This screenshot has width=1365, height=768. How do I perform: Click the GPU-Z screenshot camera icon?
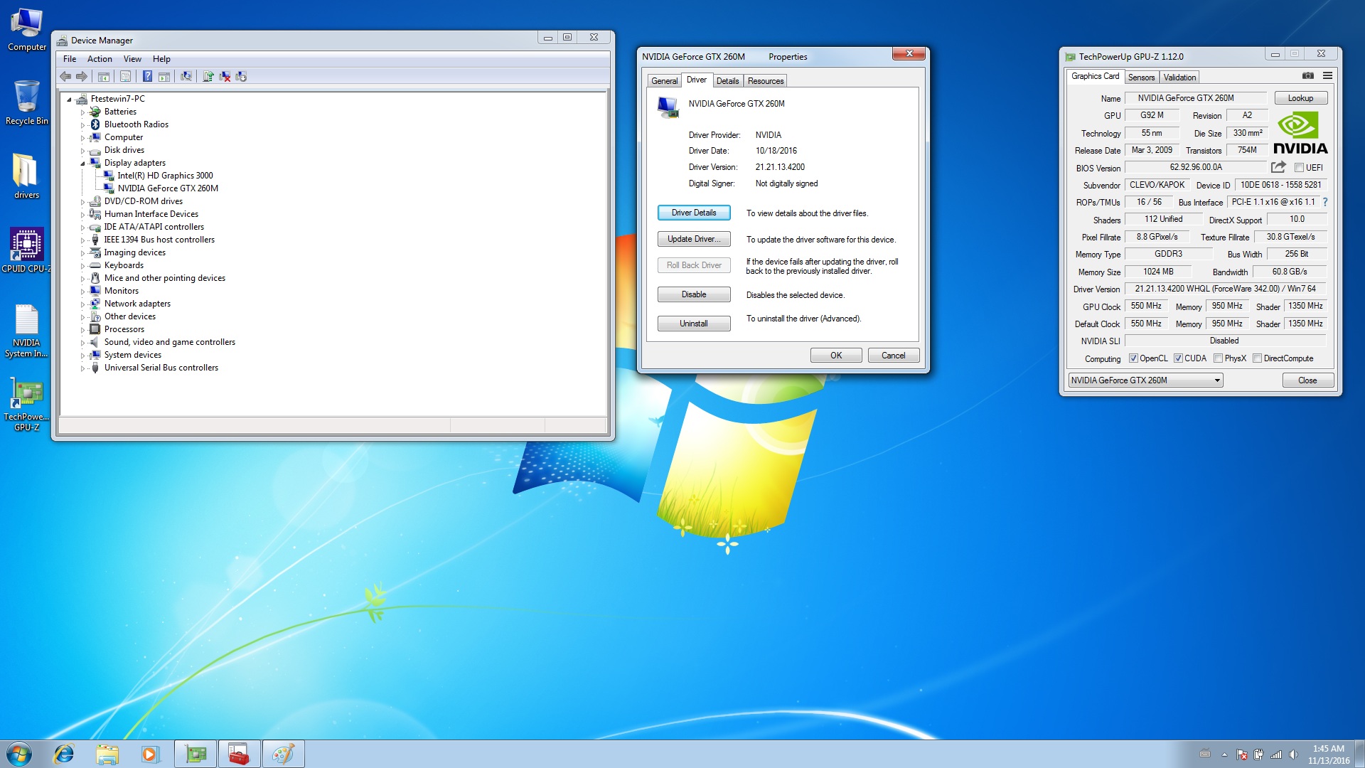[x=1307, y=76]
